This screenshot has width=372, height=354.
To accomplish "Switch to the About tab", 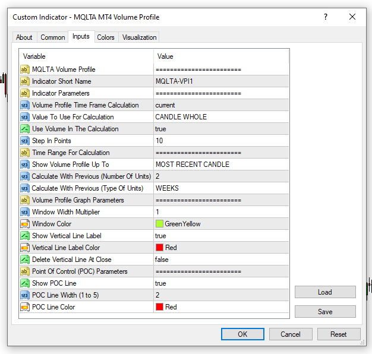I will [24, 37].
